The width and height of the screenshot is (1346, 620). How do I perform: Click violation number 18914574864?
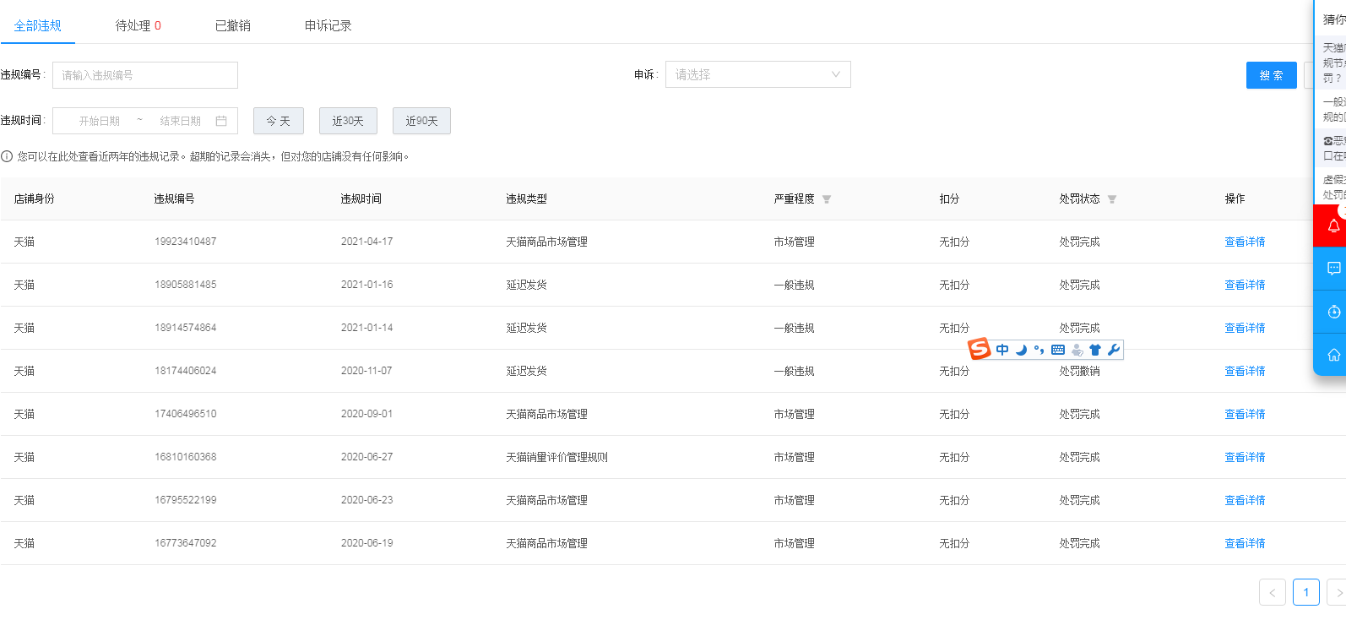coord(186,328)
